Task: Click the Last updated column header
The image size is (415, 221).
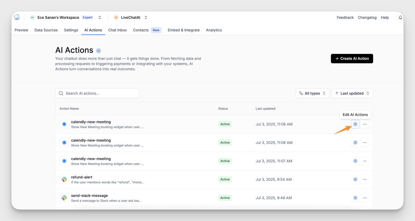Action: point(266,109)
